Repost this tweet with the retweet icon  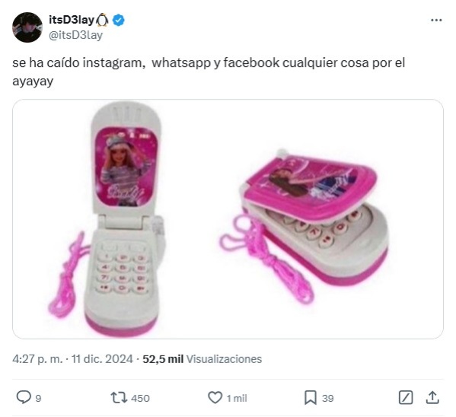(x=119, y=397)
